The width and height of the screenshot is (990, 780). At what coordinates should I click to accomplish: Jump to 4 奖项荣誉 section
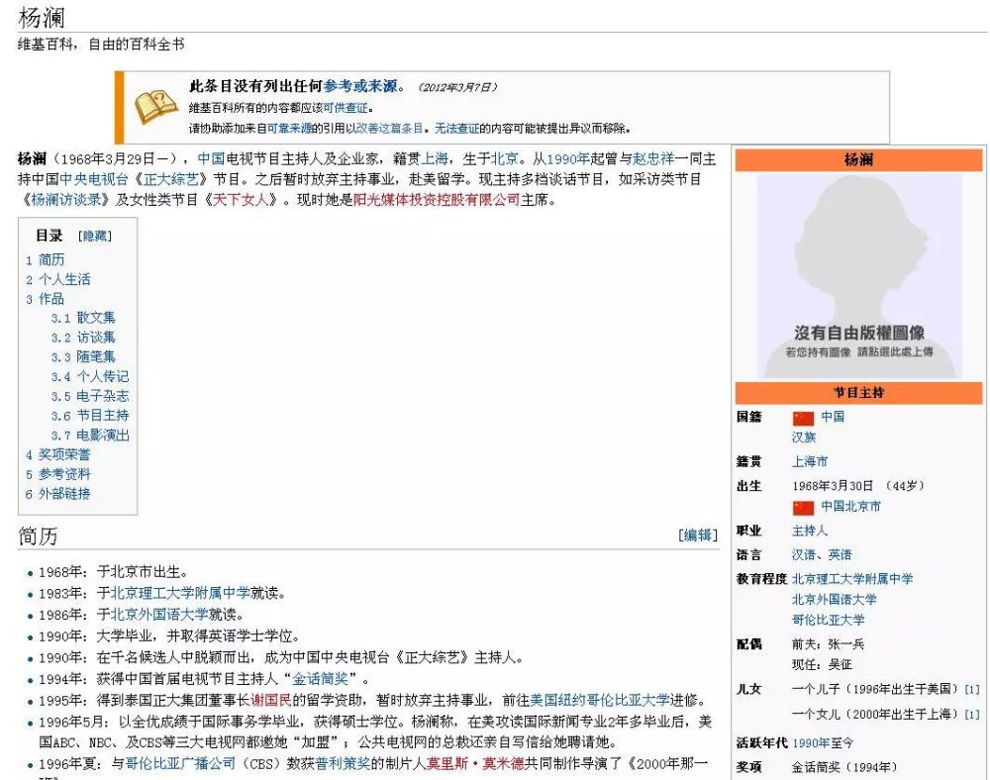58,454
